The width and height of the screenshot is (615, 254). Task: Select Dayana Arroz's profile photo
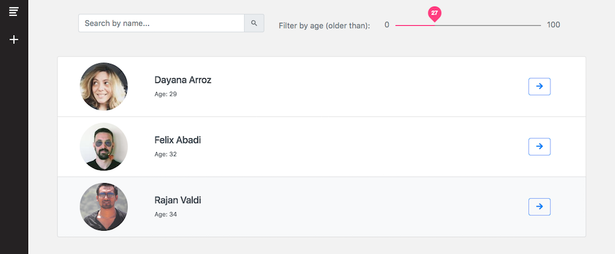[x=103, y=87]
